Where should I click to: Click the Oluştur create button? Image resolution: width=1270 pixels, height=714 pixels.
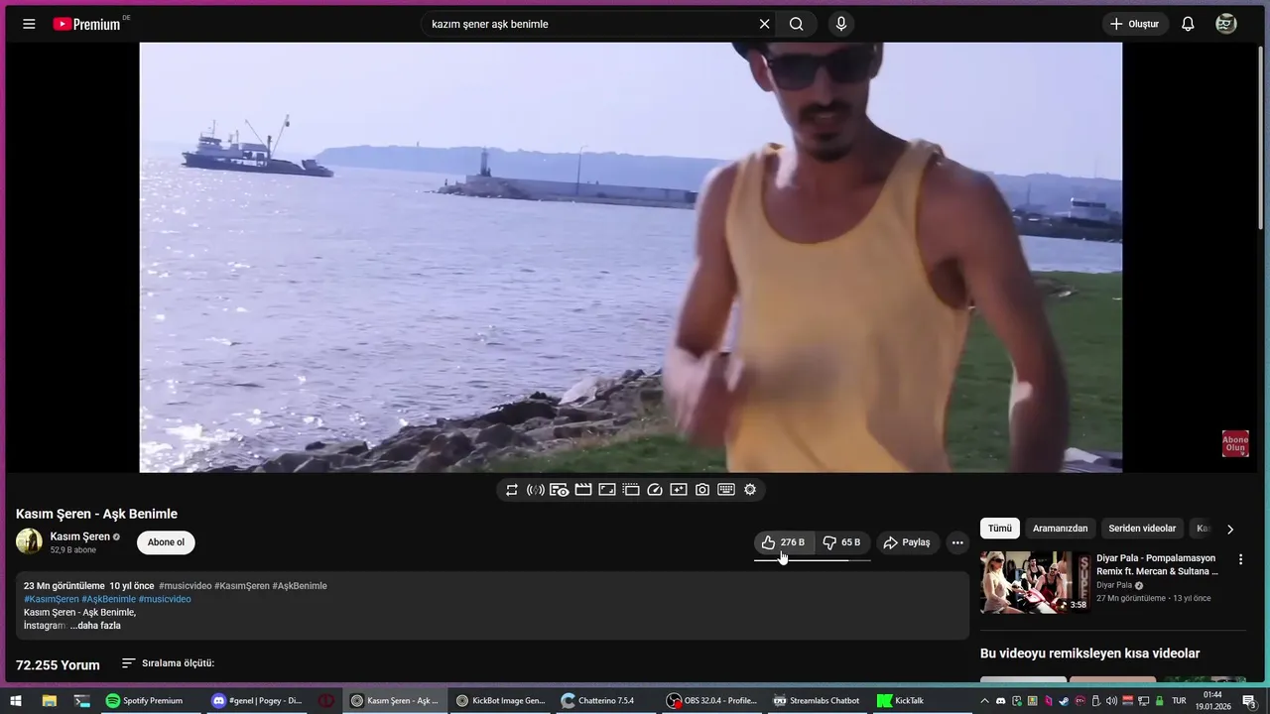(x=1135, y=24)
